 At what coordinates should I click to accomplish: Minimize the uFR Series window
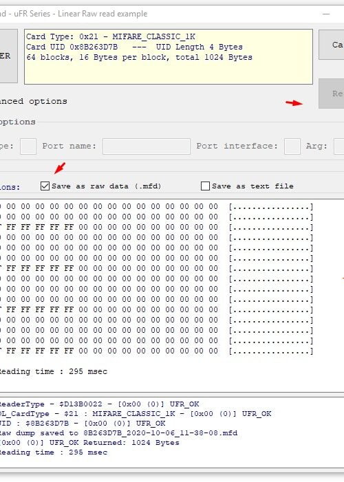point(327,14)
